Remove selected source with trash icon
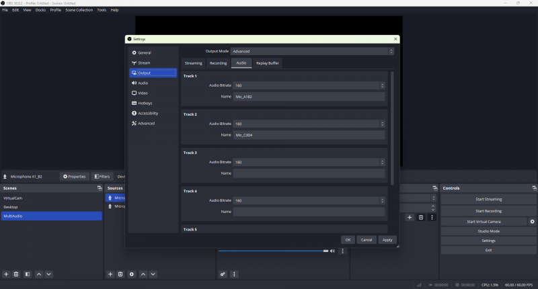The image size is (538, 289). [x=120, y=274]
